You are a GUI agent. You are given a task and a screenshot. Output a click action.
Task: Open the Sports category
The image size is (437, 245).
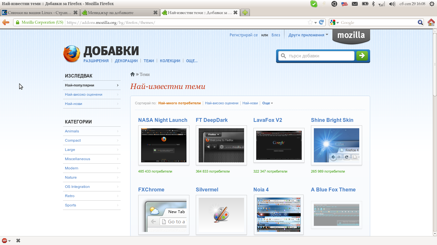pos(92,205)
